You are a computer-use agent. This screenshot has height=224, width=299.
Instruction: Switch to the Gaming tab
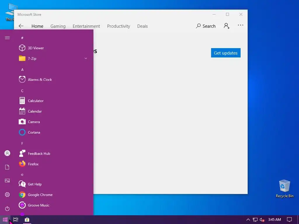pyautogui.click(x=58, y=26)
